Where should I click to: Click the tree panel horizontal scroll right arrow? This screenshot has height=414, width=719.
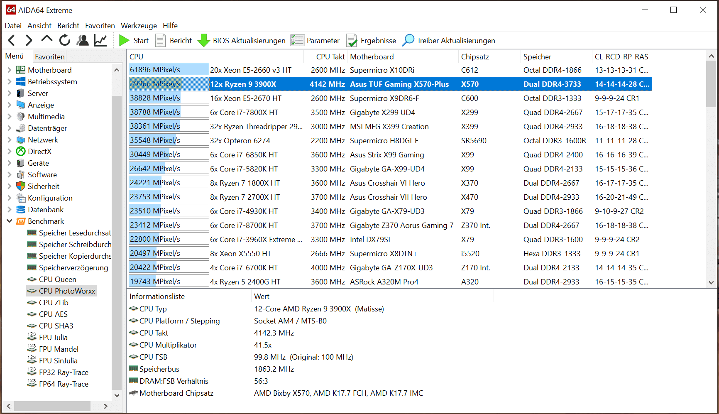coord(105,406)
